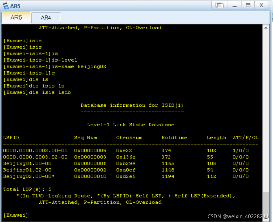The width and height of the screenshot is (273, 222).
Task: Switch to the AR4 tab
Action: (46, 18)
